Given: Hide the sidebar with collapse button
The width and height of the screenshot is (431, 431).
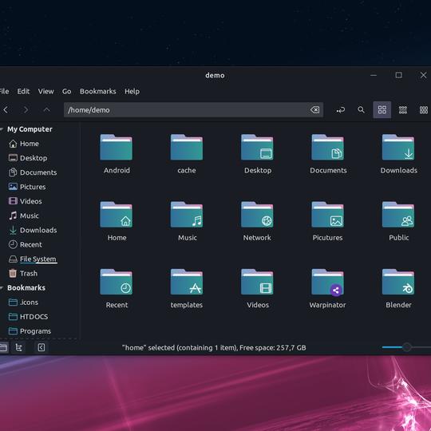Looking at the screenshot, I should (42, 347).
